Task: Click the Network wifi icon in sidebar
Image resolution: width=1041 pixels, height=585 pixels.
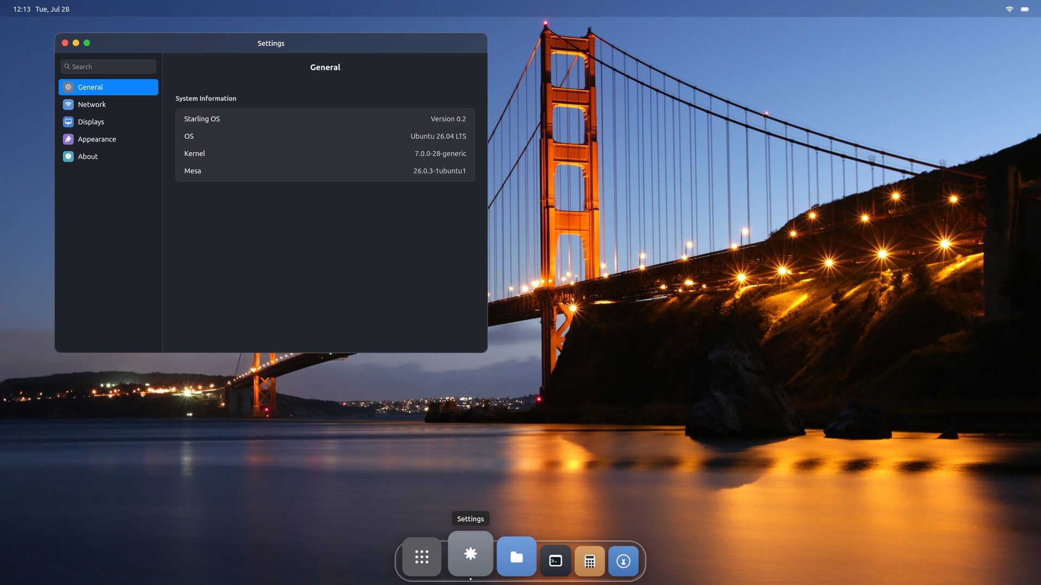Action: click(68, 105)
